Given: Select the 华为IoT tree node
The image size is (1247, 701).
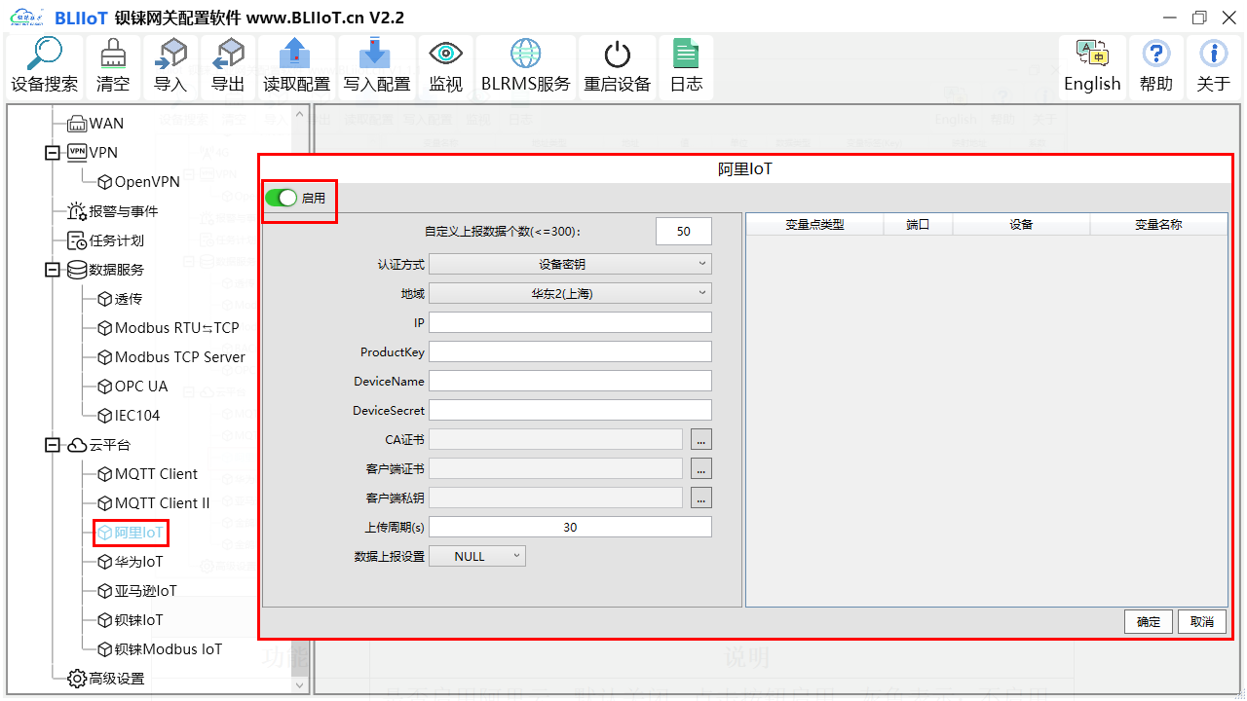Looking at the screenshot, I should [x=131, y=562].
